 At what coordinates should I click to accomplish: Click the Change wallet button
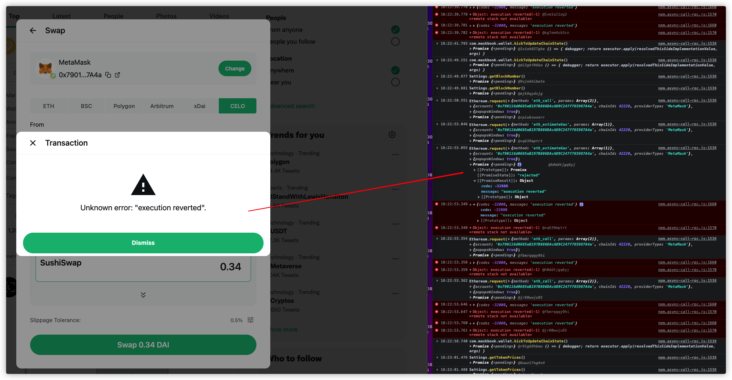[x=234, y=68]
